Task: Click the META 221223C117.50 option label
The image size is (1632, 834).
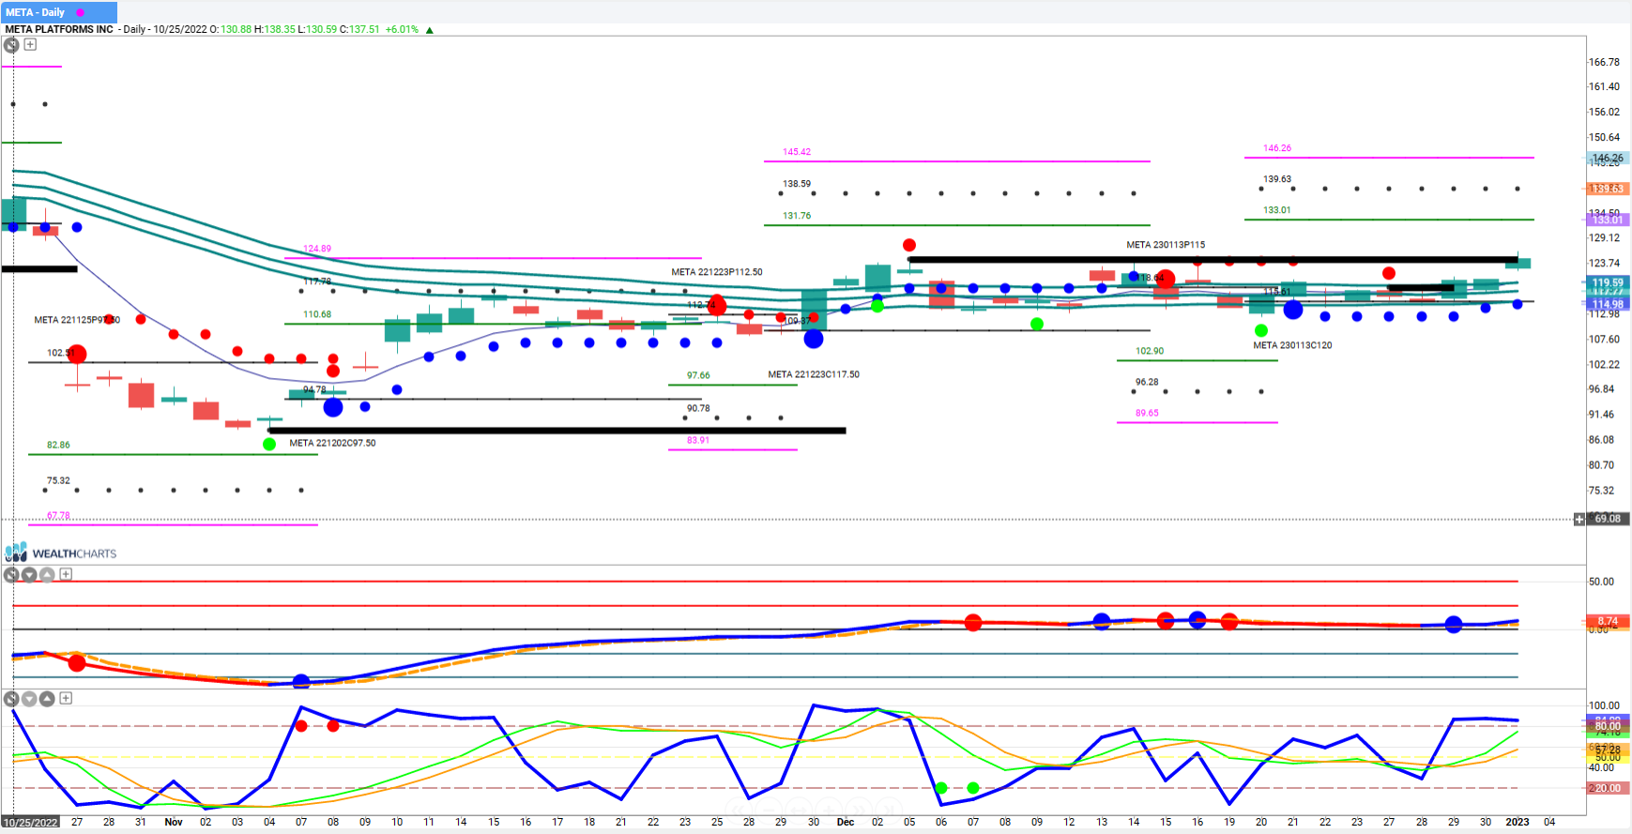Action: [814, 374]
